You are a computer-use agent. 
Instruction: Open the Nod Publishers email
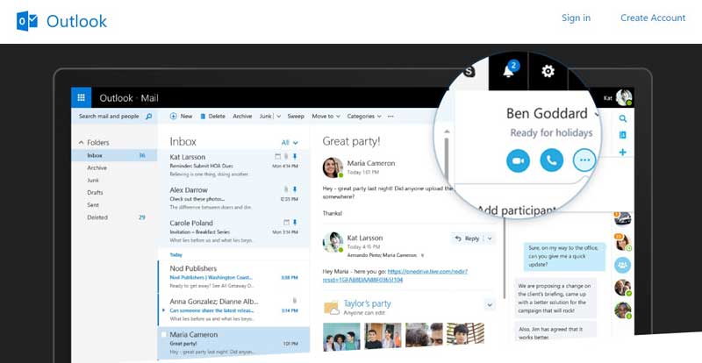233,277
